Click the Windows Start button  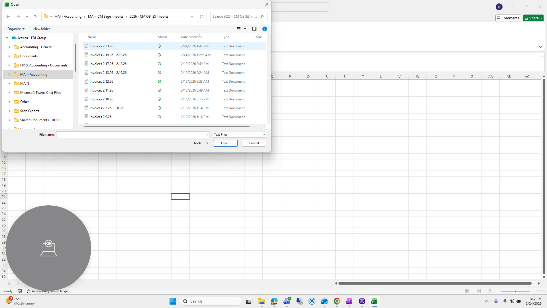173,301
